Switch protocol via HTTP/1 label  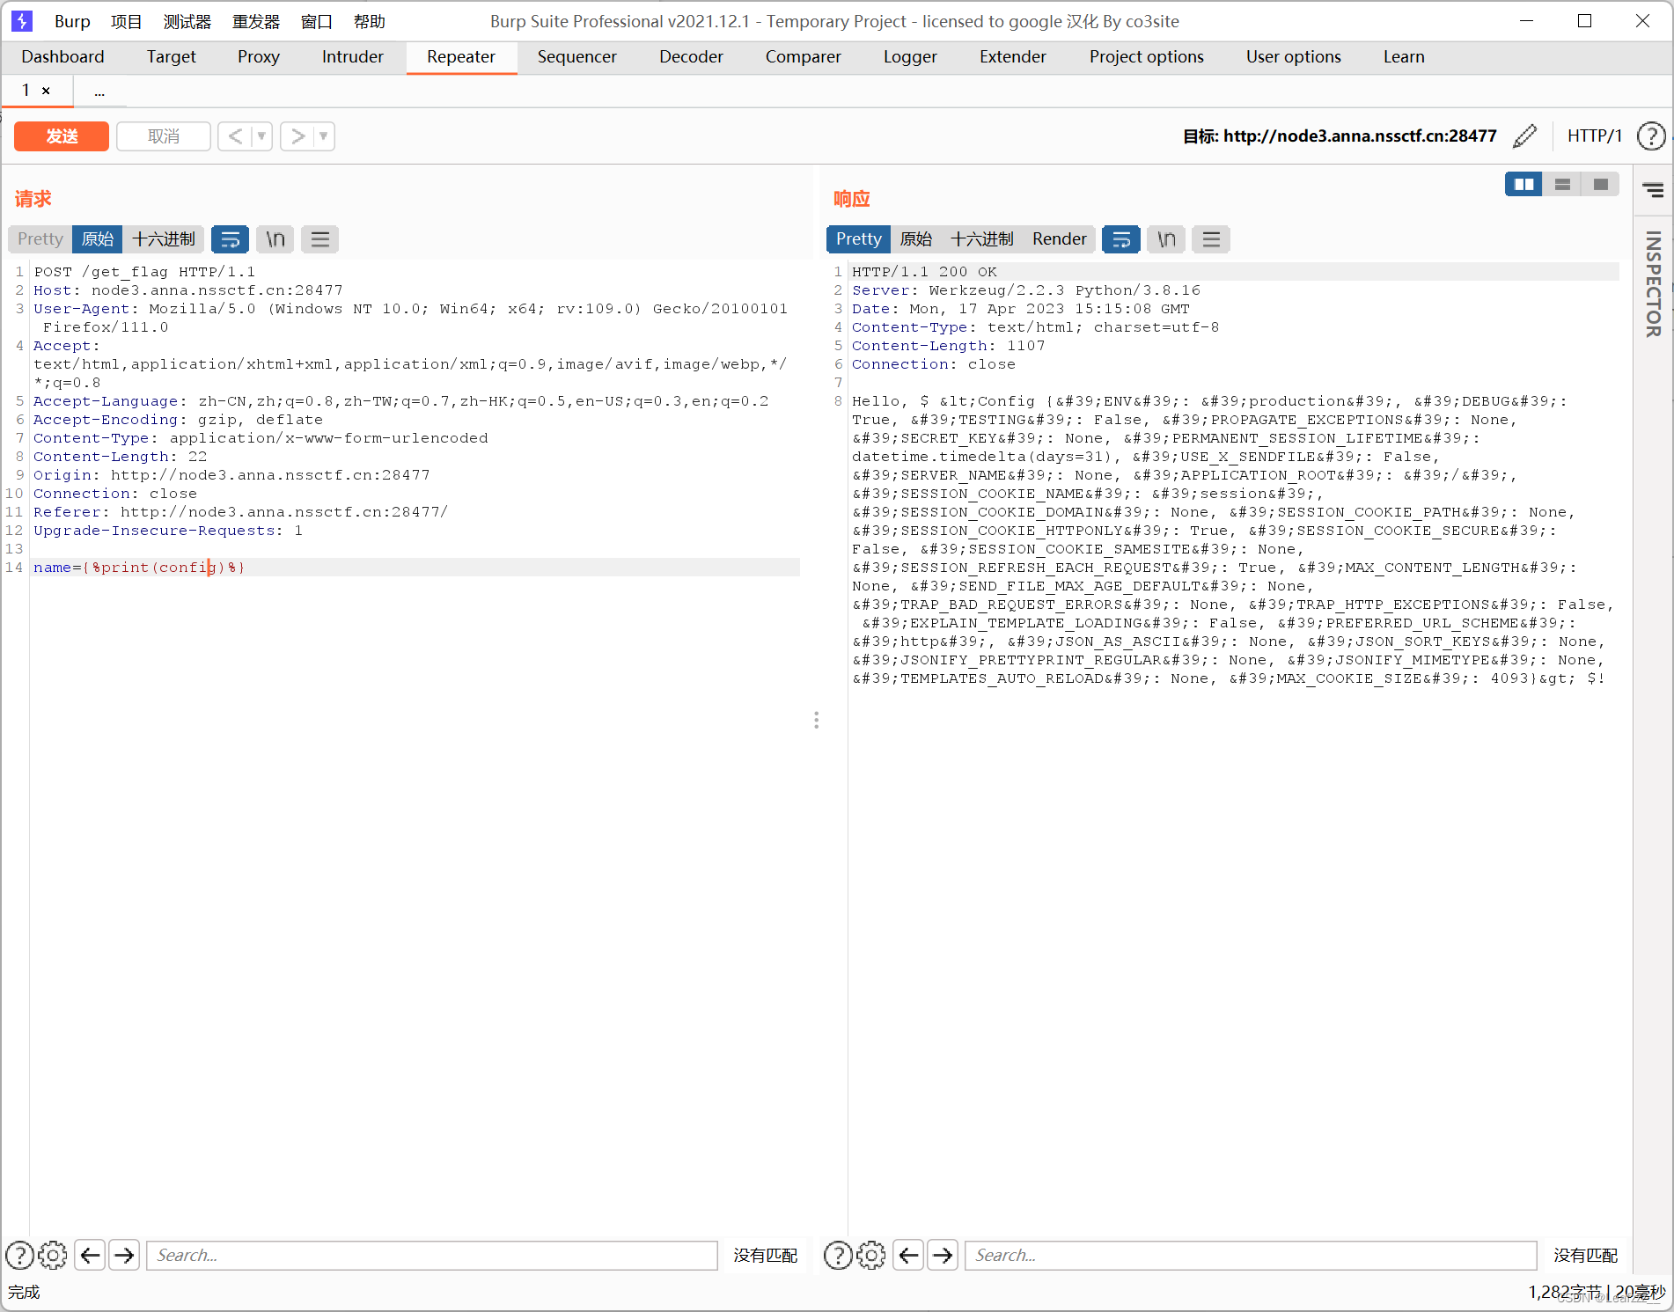pos(1594,136)
